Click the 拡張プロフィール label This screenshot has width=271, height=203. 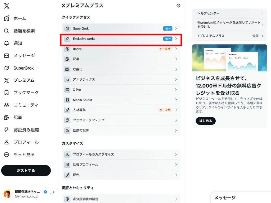pos(85,165)
